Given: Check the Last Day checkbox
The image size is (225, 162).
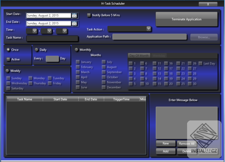Looking at the screenshot, I should [200, 63].
